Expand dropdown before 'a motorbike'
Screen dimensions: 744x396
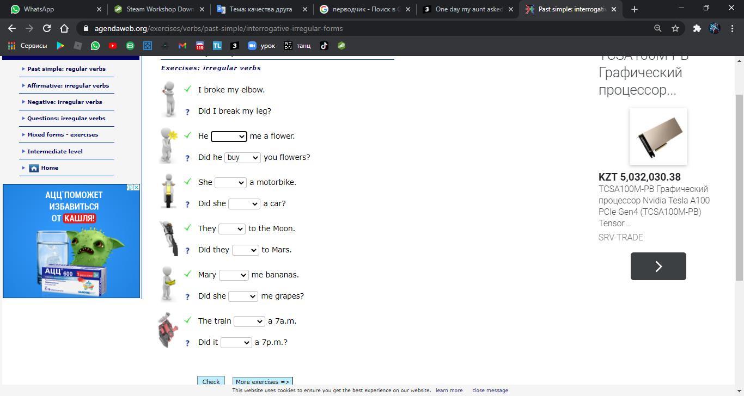click(x=230, y=182)
